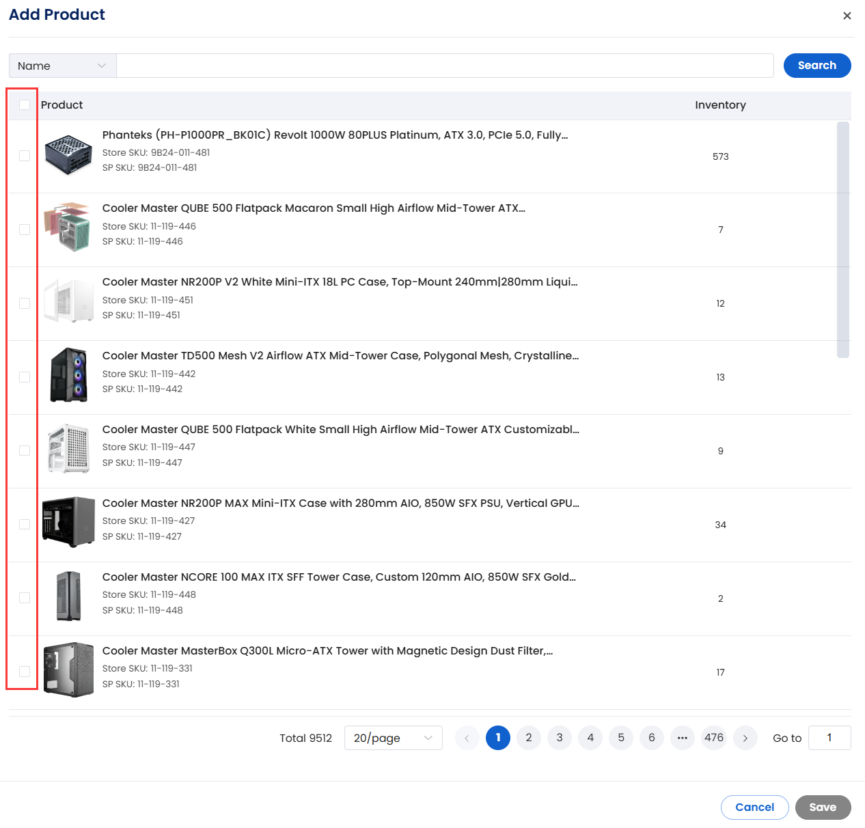
Task: Click the QUBE 500 Flatpack White title
Action: (x=341, y=430)
